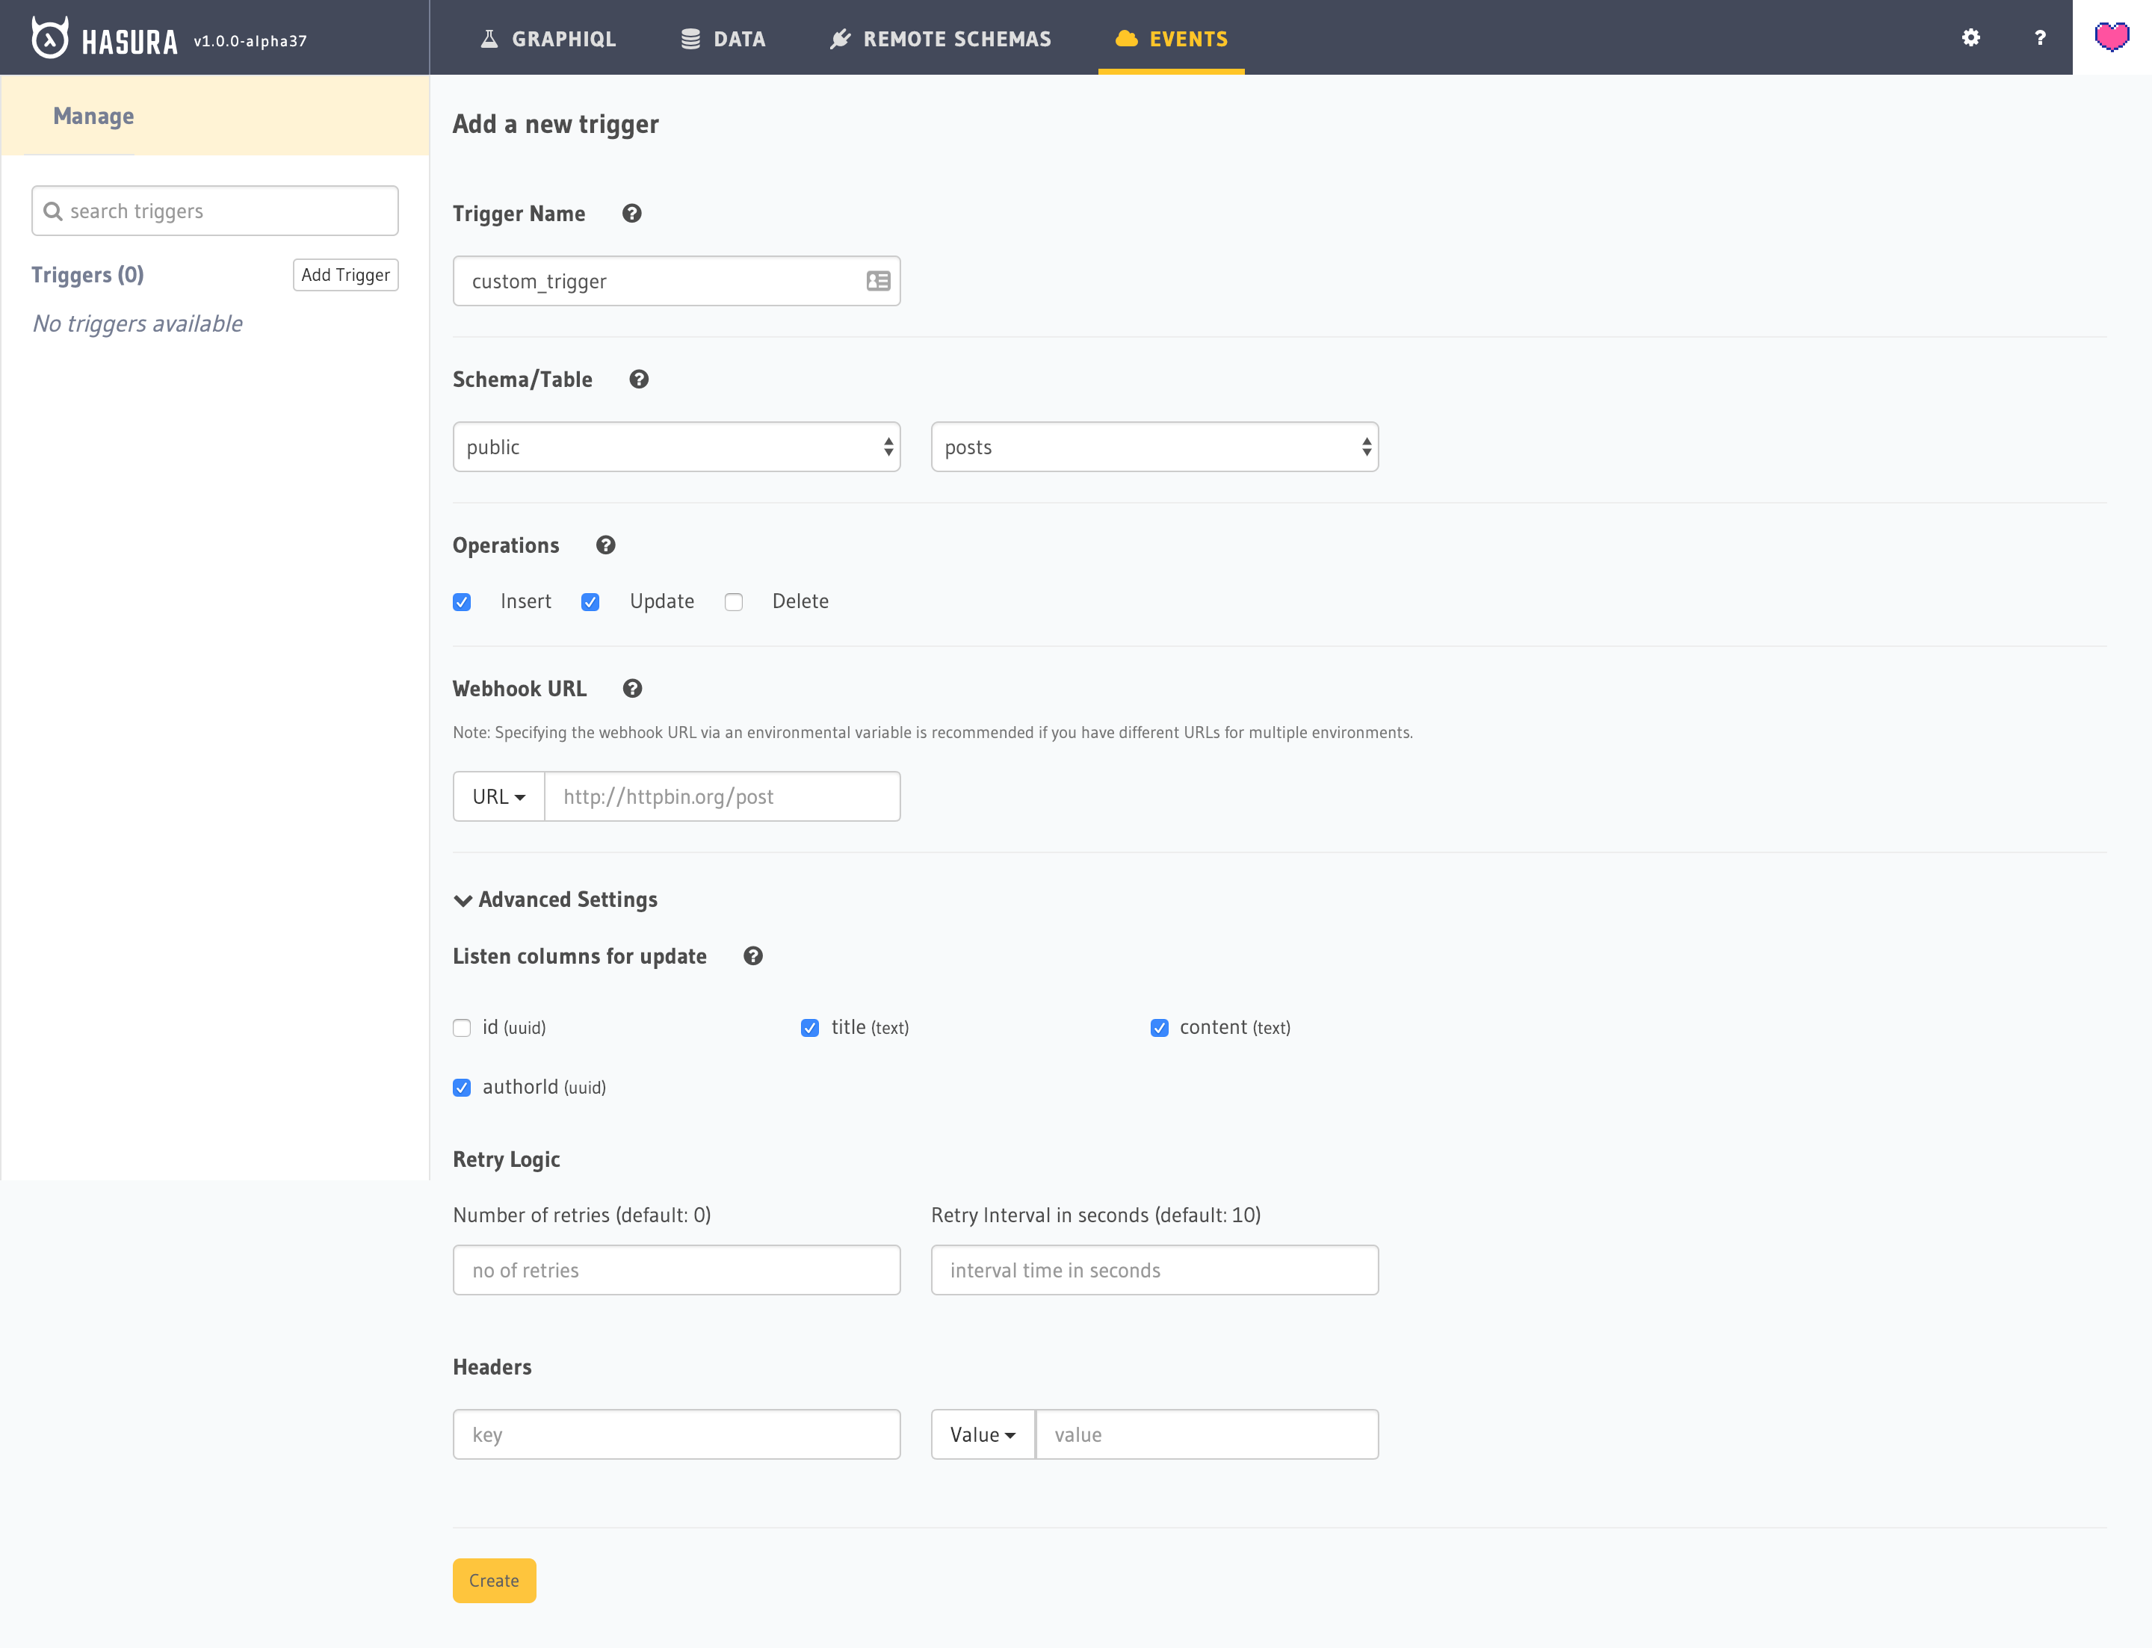Enable the Delete operation checkbox
The image size is (2152, 1648).
[x=734, y=601]
